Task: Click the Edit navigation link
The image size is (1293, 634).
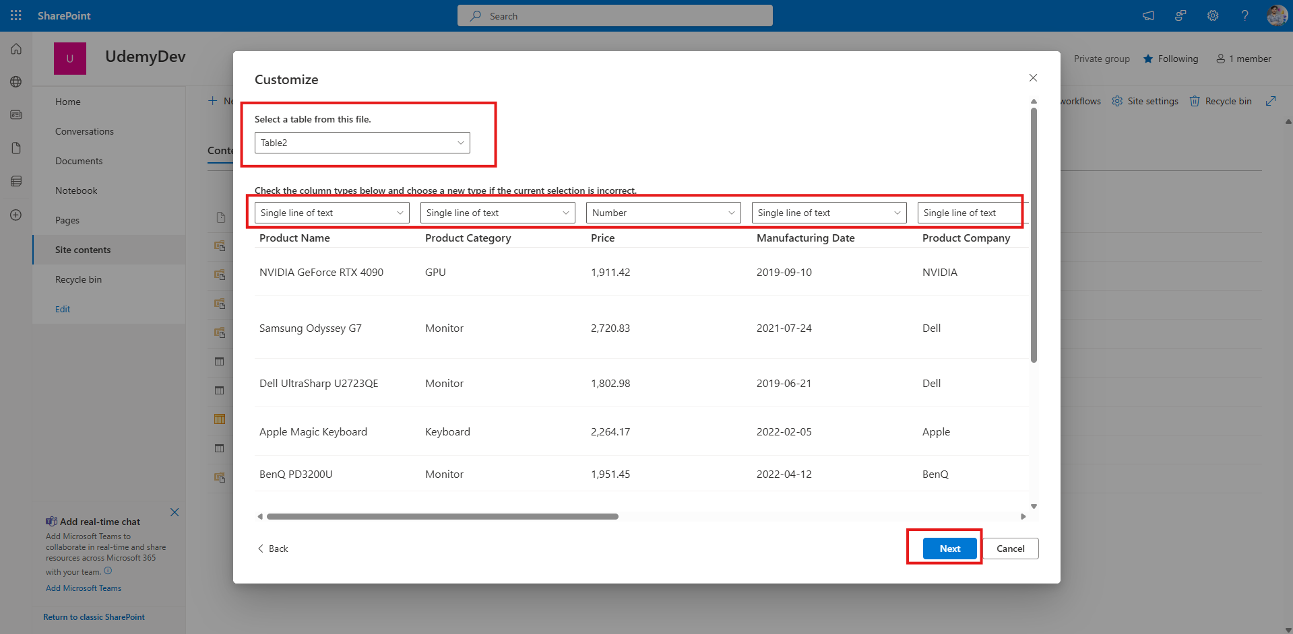Action: click(63, 309)
